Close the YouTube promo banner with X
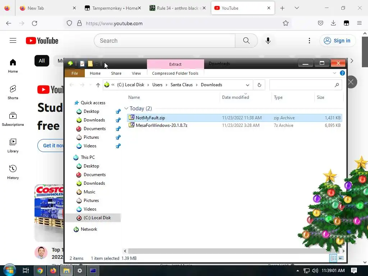Viewport: 368px width, 276px height. click(x=351, y=82)
